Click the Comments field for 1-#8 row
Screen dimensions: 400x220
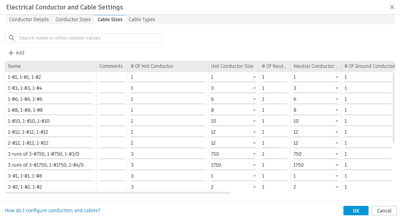[x=112, y=110]
